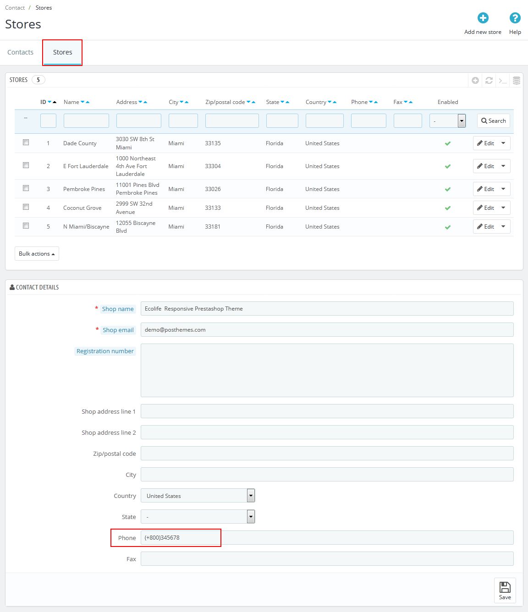Click the add new plus icon in Stores panel header
The height and width of the screenshot is (612, 528).
(475, 81)
